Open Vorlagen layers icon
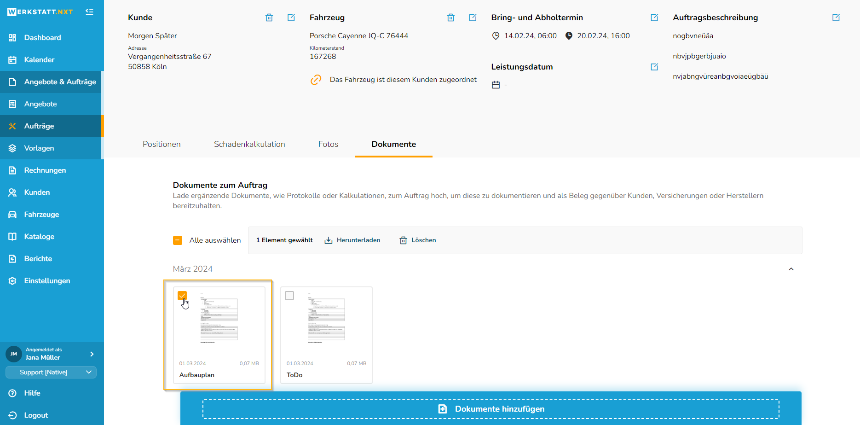860x425 pixels. pyautogui.click(x=12, y=148)
